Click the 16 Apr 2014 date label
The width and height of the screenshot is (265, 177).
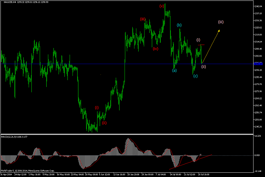(x=6, y=174)
